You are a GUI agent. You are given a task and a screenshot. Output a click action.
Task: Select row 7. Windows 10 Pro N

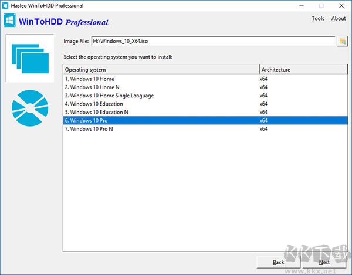click(x=205, y=129)
